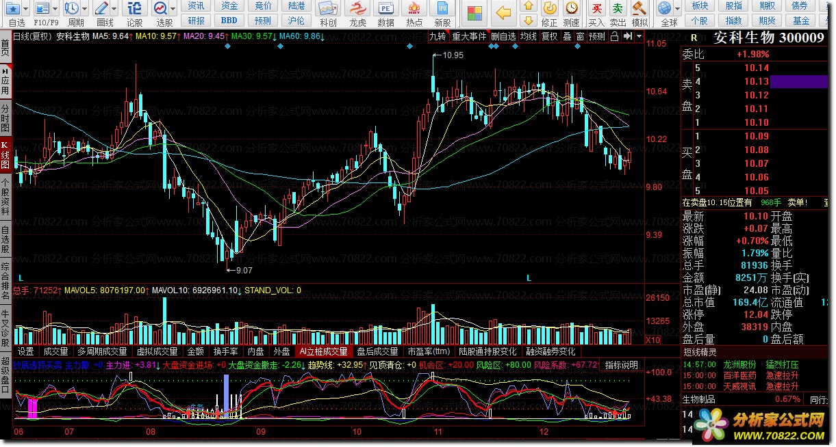The width and height of the screenshot is (836, 447).
Task: Click the yellow up arrow icon
Action: (x=528, y=7)
